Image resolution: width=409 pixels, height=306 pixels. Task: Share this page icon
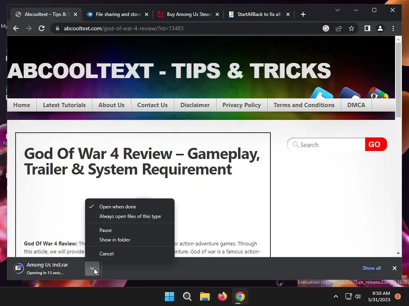click(339, 28)
